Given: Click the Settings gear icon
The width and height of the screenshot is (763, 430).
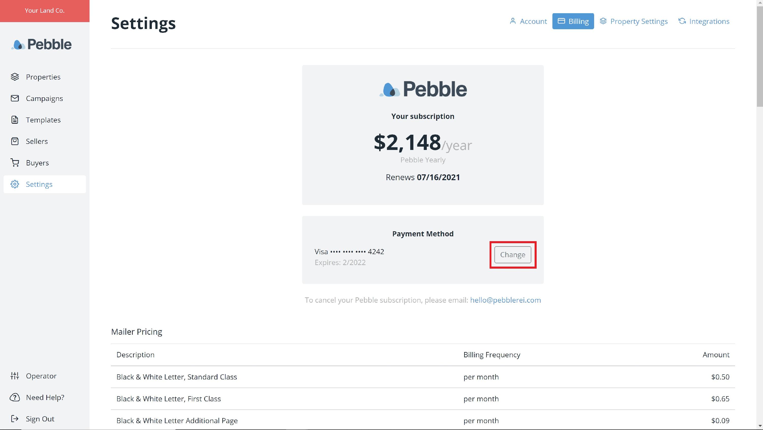Looking at the screenshot, I should 15,184.
